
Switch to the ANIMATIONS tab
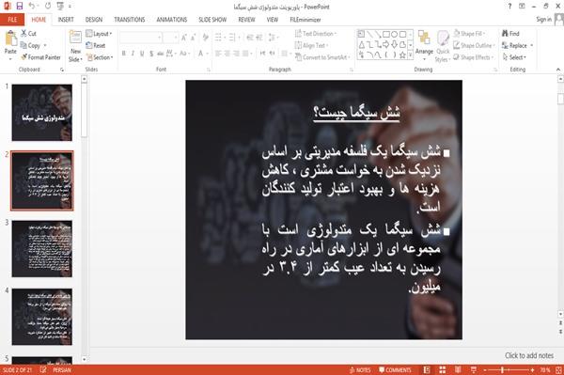[x=172, y=20]
